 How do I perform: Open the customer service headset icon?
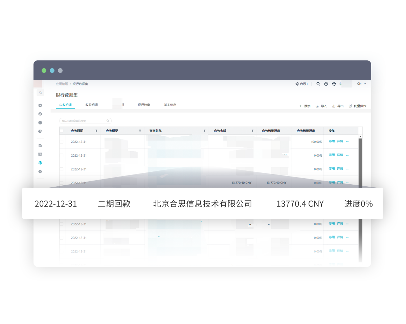click(x=334, y=84)
